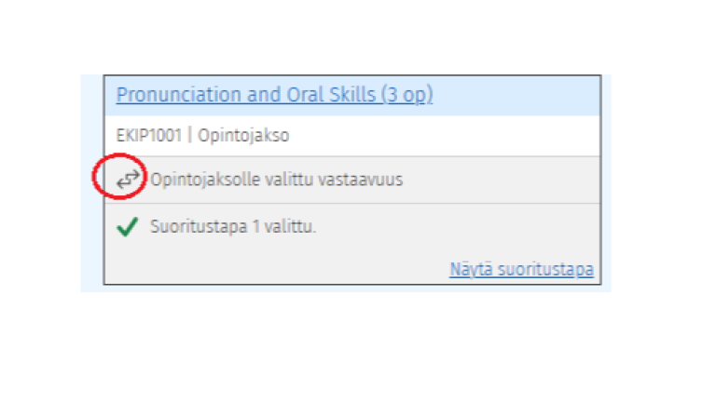Click the word Suoritustapa beside checkmark
Viewport: 716px width, 402px height.
point(199,226)
